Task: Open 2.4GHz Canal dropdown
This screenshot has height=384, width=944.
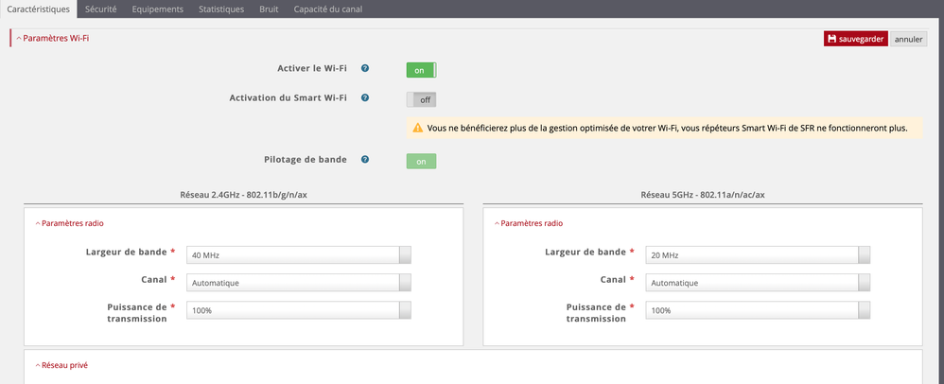Action: [299, 283]
